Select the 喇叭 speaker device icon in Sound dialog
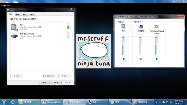This screenshot has width=187, height=105. (14, 27)
